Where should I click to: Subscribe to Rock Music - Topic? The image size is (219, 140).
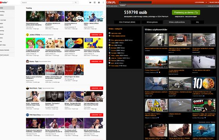click(x=97, y=88)
